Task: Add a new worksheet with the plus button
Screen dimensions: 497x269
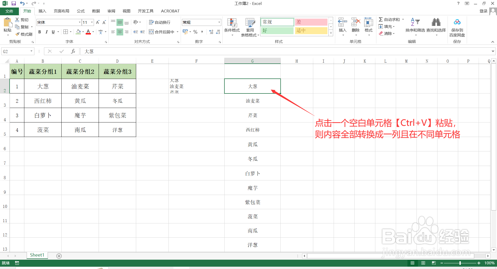Action: coord(59,256)
